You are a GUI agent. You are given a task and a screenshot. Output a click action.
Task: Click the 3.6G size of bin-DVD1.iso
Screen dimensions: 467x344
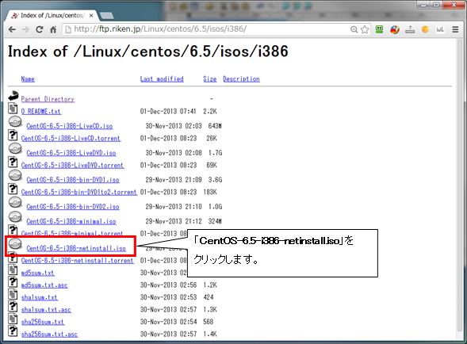[215, 180]
